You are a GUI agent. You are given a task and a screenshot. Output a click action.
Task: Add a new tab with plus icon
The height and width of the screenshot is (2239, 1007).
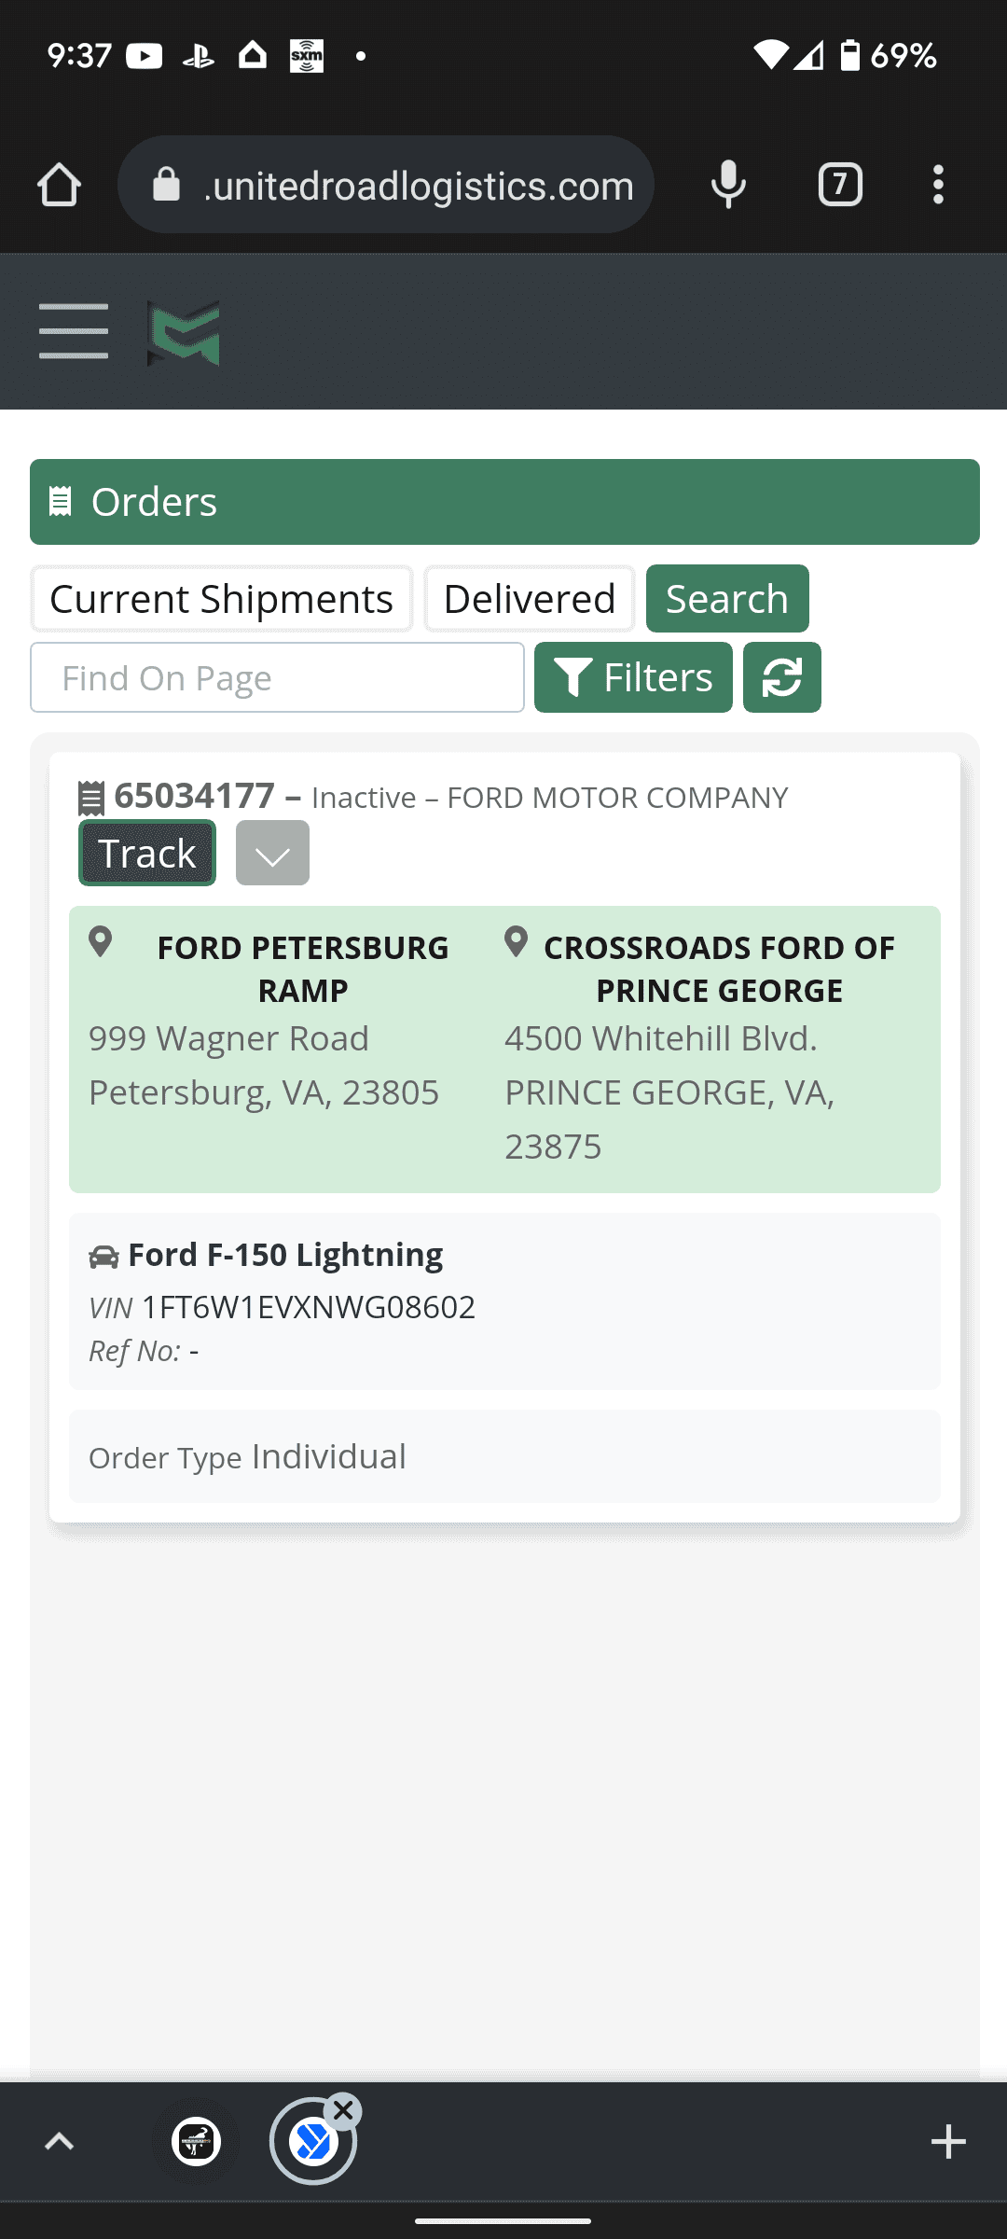pos(948,2141)
